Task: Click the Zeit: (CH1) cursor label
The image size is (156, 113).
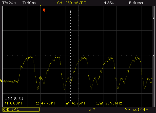Action: coord(14,98)
